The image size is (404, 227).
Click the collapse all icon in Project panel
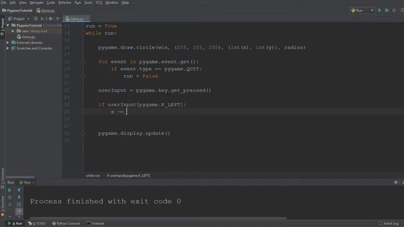click(42, 19)
